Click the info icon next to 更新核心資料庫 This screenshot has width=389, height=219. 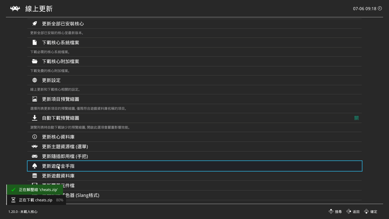[x=35, y=137]
